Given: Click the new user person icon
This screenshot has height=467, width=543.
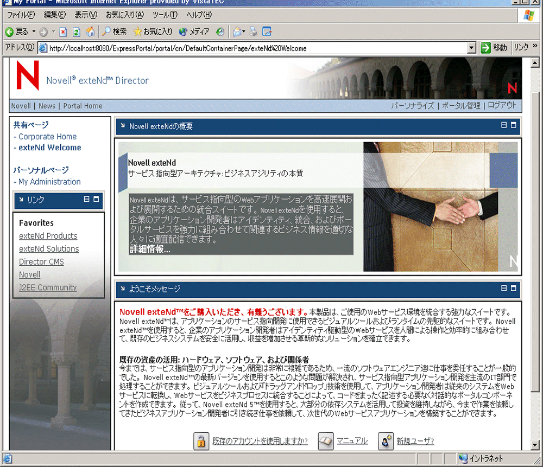Looking at the screenshot, I should coord(386,441).
